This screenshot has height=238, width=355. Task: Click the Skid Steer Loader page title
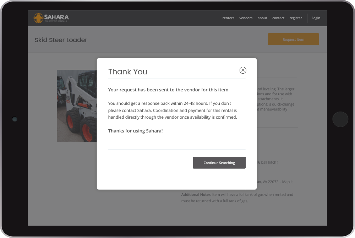pos(61,40)
